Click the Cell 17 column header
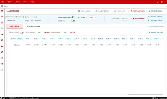Screen dimensions: 167x99 [x=157, y=39]
